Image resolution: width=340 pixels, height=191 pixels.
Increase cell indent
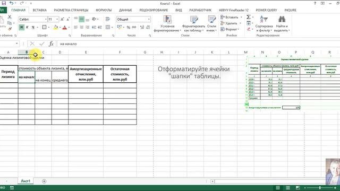click(x=100, y=27)
